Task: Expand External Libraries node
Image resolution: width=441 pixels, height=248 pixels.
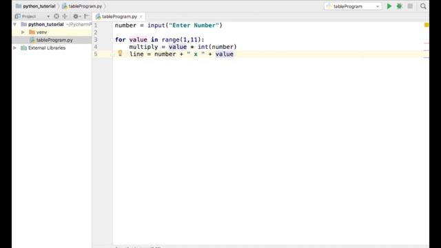Action: (x=15, y=48)
